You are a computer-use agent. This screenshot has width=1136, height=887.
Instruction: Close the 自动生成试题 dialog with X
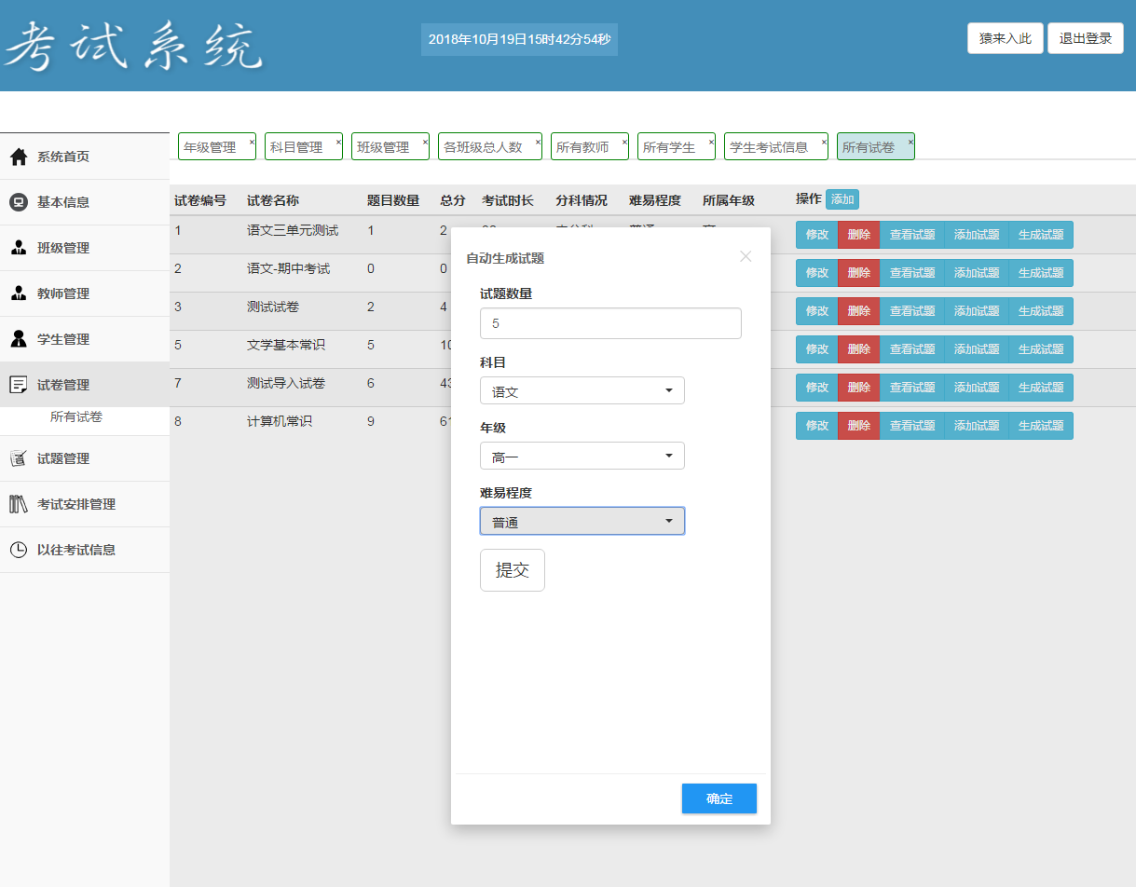pos(746,256)
